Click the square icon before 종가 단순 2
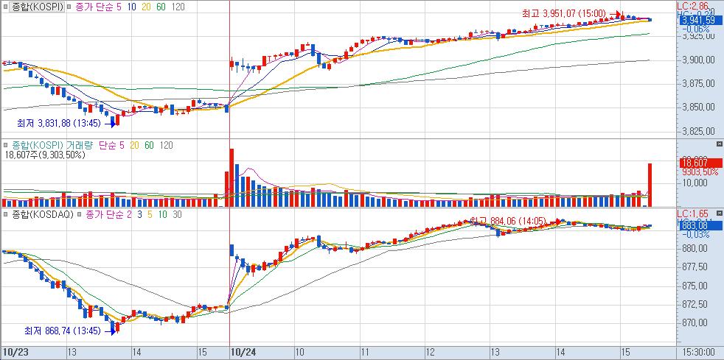 80,214
